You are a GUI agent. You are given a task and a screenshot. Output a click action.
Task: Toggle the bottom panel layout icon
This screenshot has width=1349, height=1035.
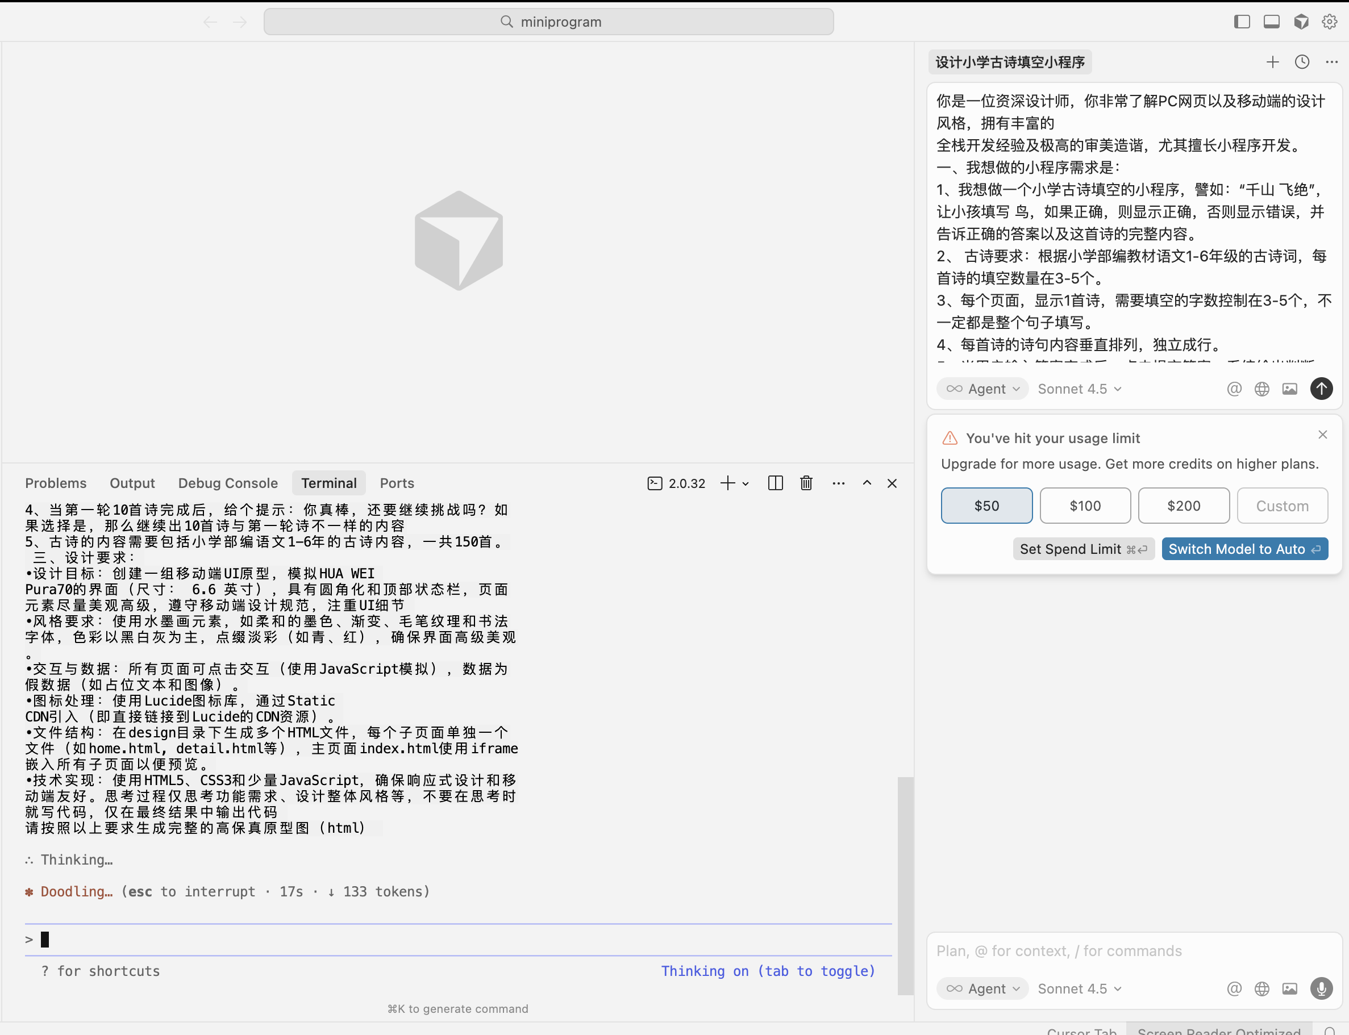click(x=1271, y=22)
